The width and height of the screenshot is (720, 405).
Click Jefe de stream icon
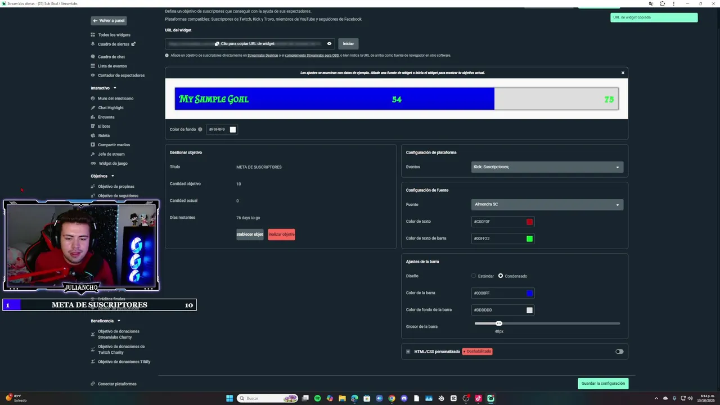tap(93, 154)
